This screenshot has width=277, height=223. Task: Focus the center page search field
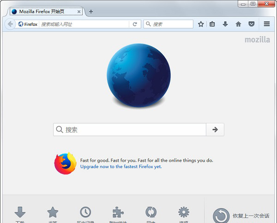130,130
